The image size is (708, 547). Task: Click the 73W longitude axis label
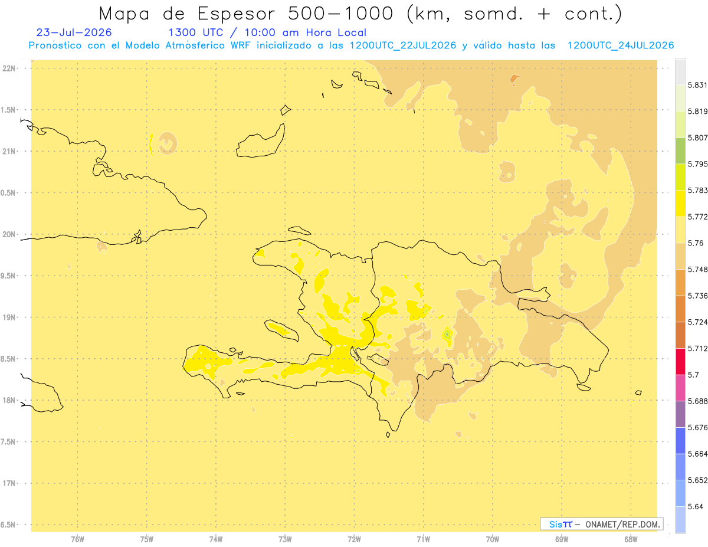pos(285,539)
